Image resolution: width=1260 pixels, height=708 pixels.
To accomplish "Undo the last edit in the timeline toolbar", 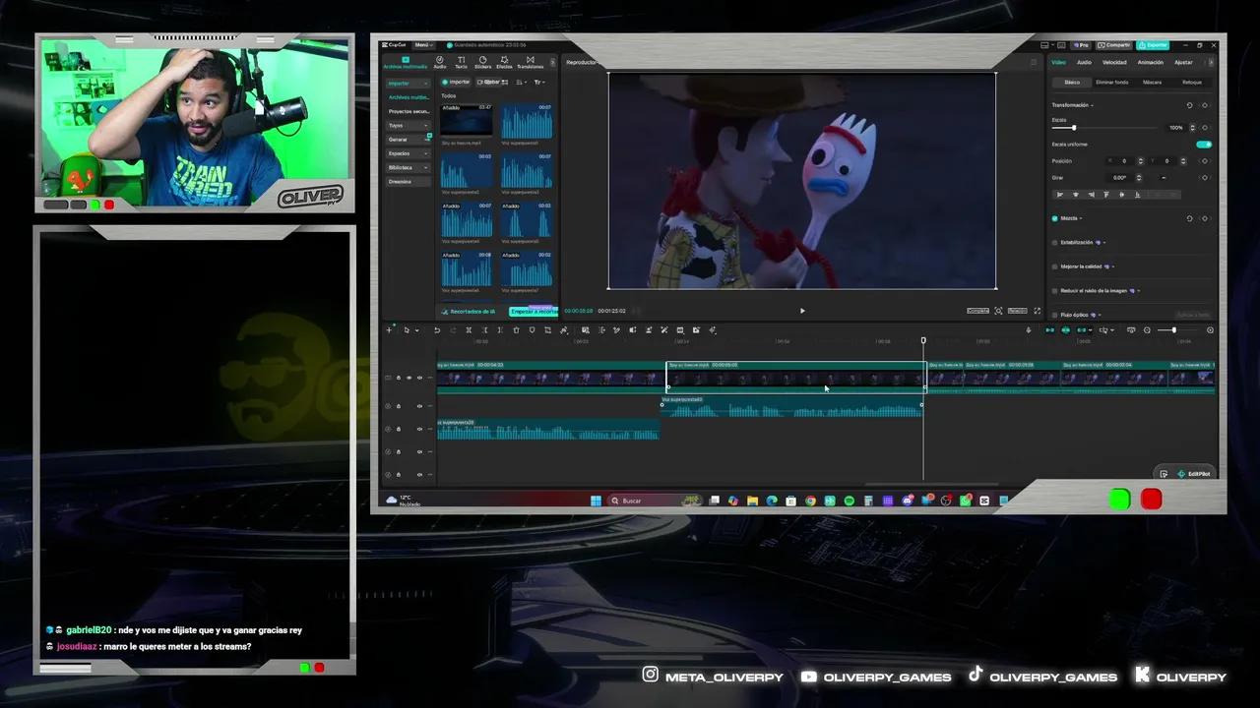I will coord(437,330).
